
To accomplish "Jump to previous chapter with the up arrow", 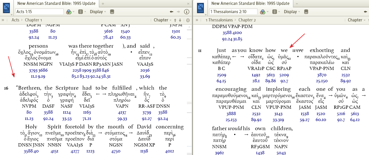I will click(x=175, y=20).
